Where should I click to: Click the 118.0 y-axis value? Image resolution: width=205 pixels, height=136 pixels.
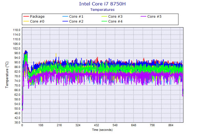pyautogui.click(x=17, y=30)
